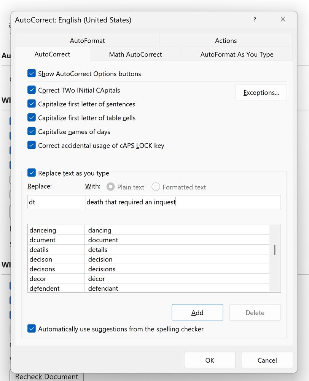Click the AutoCorrect list scrollbar thumb
This screenshot has width=309, height=381.
tap(275, 250)
